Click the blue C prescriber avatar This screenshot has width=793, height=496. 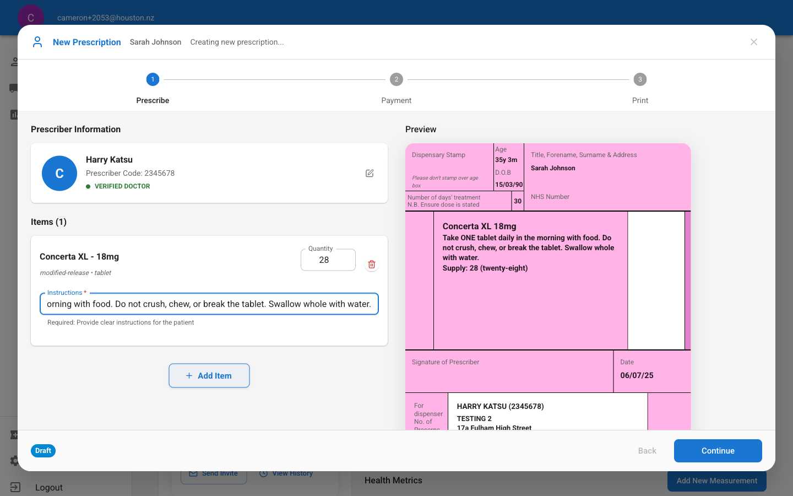[x=59, y=173]
